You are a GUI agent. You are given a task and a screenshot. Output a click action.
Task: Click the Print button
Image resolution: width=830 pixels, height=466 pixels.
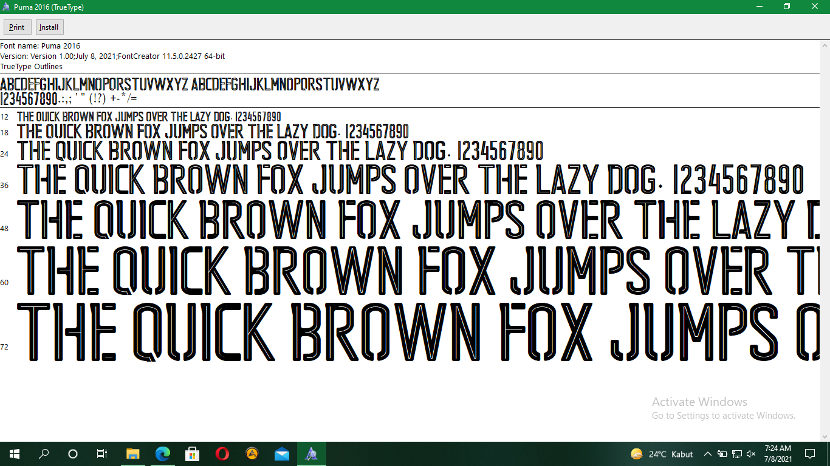(x=17, y=27)
